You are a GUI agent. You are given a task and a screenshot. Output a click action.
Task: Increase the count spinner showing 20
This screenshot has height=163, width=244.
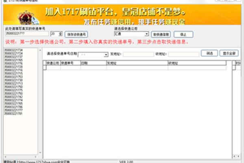(x=60, y=33)
